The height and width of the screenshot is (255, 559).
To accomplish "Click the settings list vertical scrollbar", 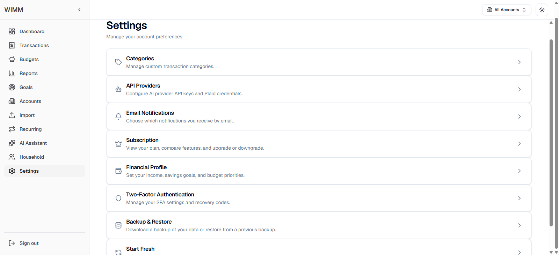I will point(551,133).
